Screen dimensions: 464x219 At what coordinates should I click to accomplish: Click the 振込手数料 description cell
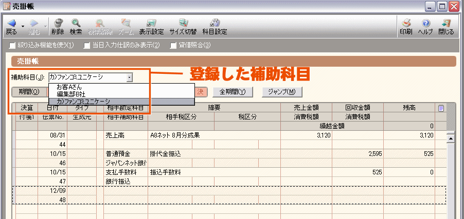pos(214,172)
